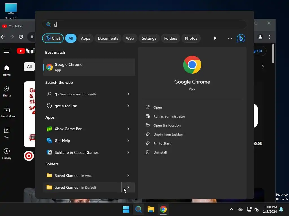Image resolution: width=289 pixels, height=216 pixels.
Task: Click the Get Help app icon
Action: (x=49, y=141)
